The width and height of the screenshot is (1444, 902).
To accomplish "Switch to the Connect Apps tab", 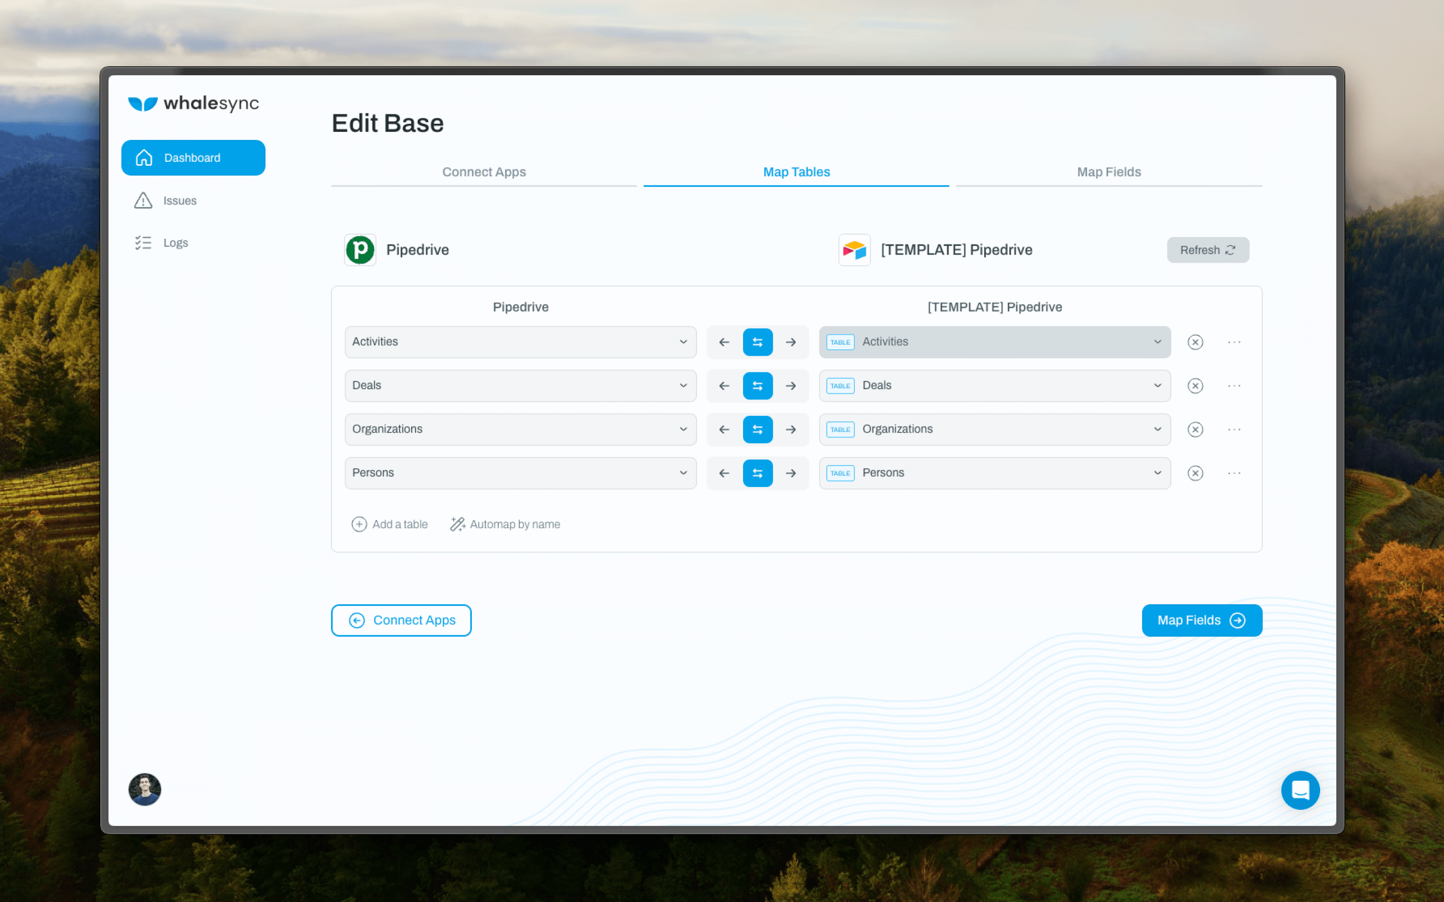I will coord(483,172).
